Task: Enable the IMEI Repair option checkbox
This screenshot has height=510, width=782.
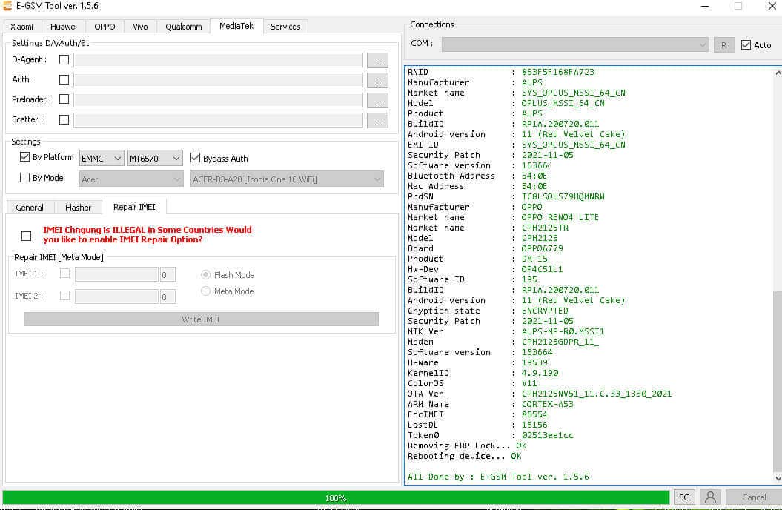Action: pos(27,236)
